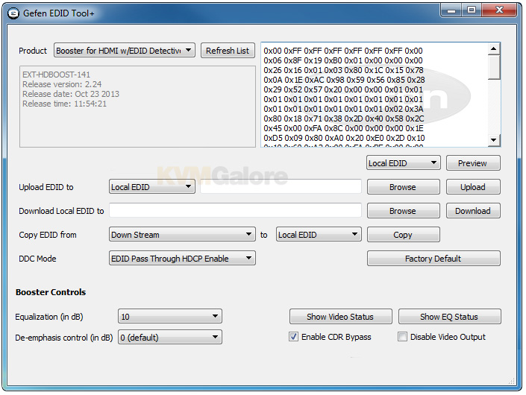The image size is (526, 395).
Task: Click Browse in the Upload EDID row
Action: (403, 187)
